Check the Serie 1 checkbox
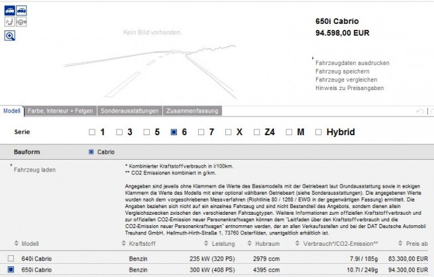Image resolution: width=434 pixels, height=277 pixels. click(x=92, y=132)
